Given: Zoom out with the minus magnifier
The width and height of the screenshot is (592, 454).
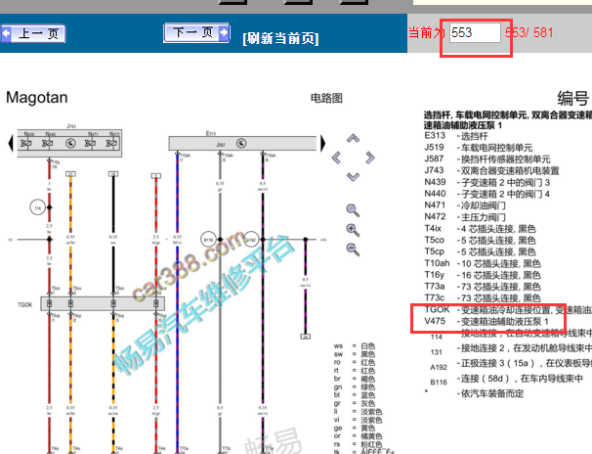Looking at the screenshot, I should coord(353,250).
